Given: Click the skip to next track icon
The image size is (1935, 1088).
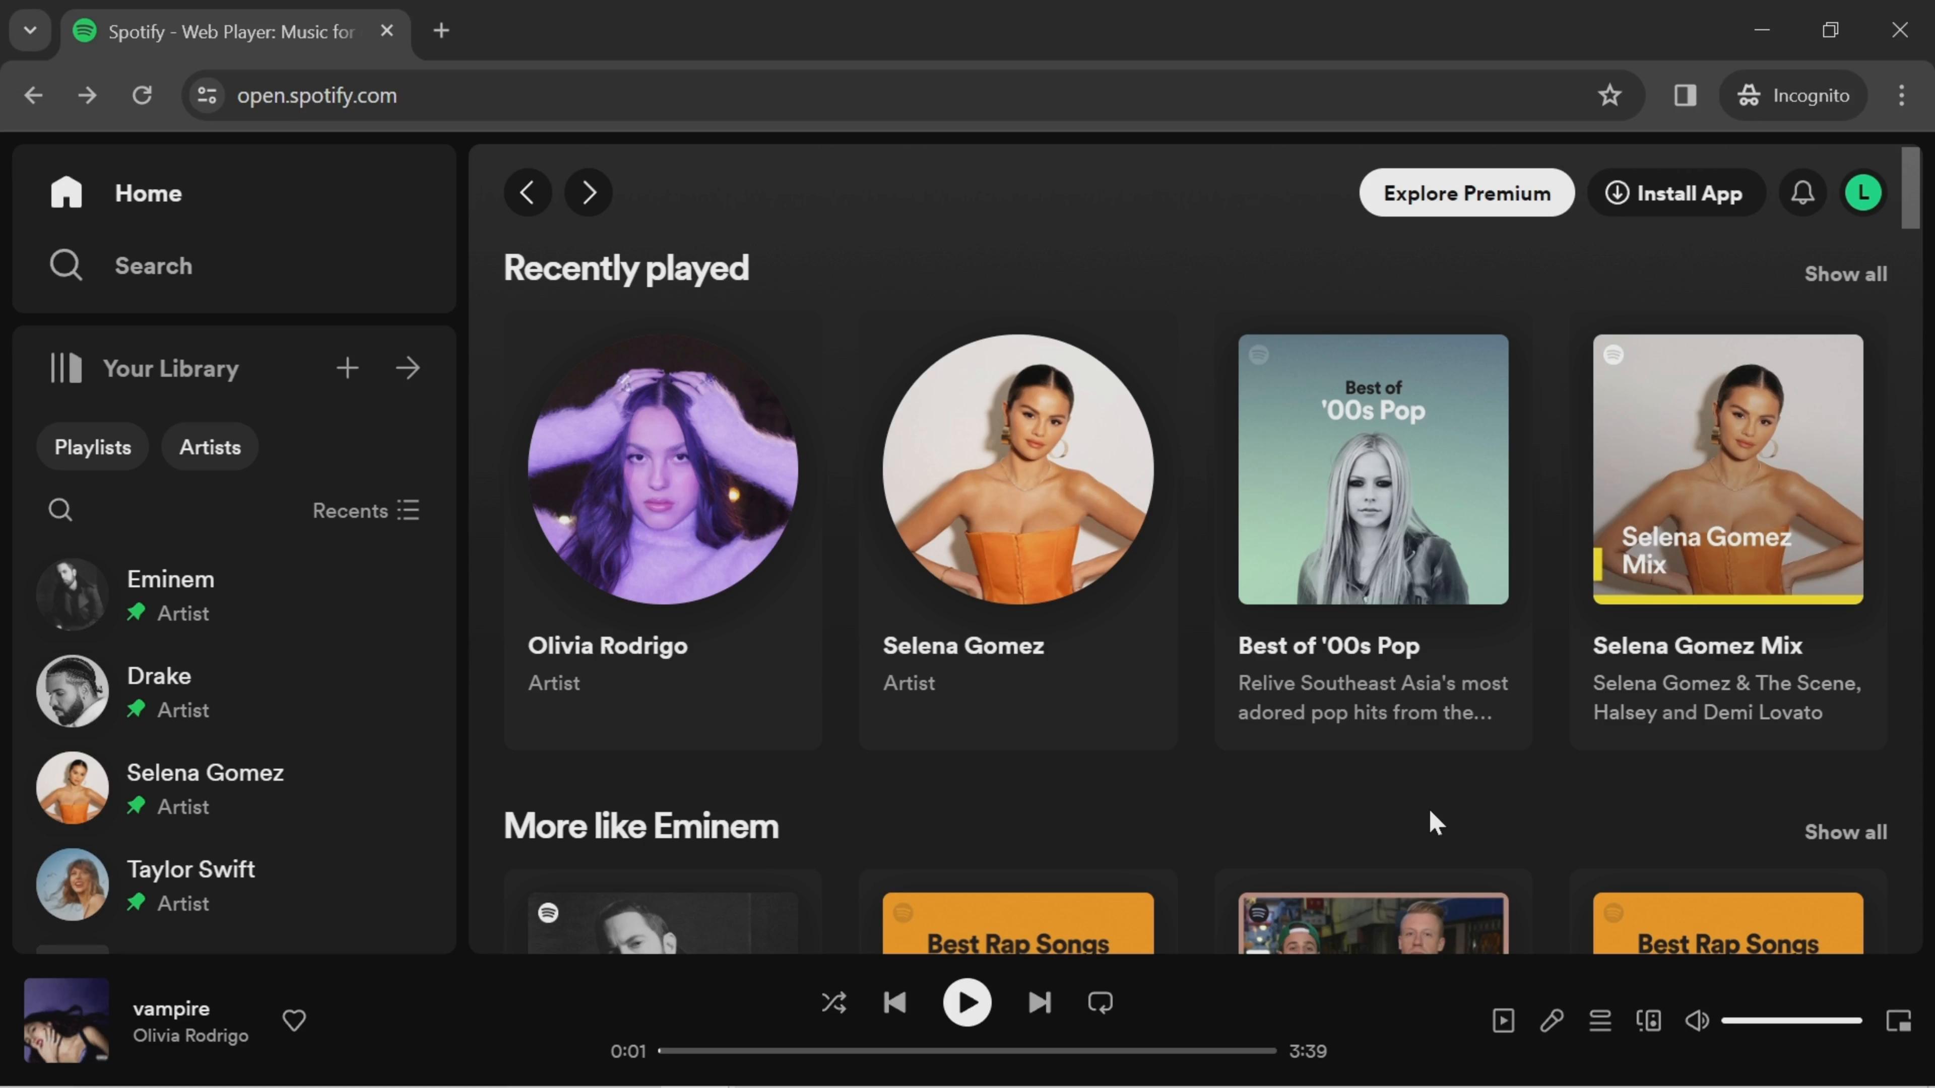Looking at the screenshot, I should point(1039,1003).
